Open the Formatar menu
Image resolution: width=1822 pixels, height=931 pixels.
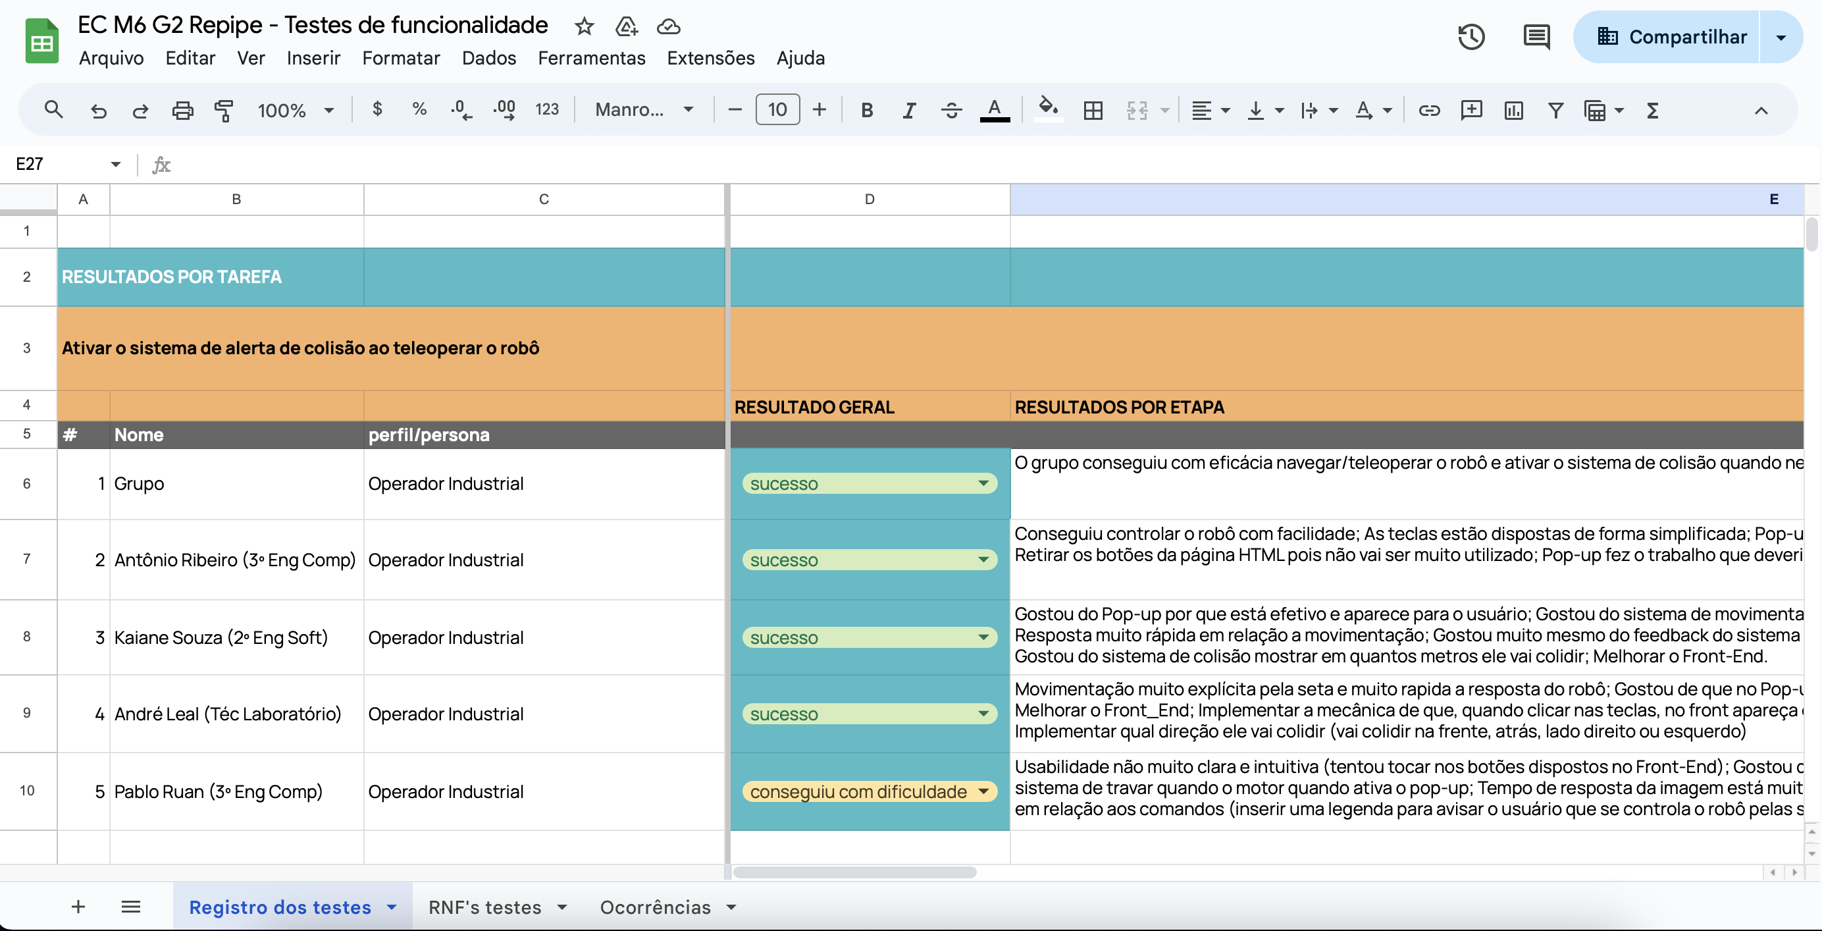point(401,58)
